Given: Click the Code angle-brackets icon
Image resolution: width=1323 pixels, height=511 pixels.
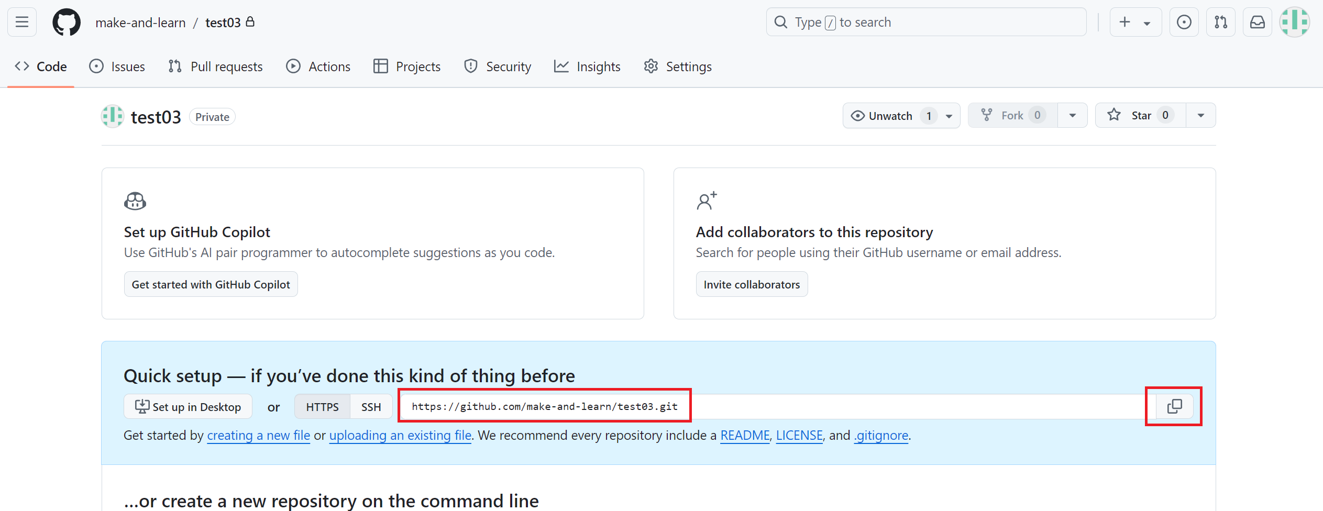Looking at the screenshot, I should tap(22, 66).
